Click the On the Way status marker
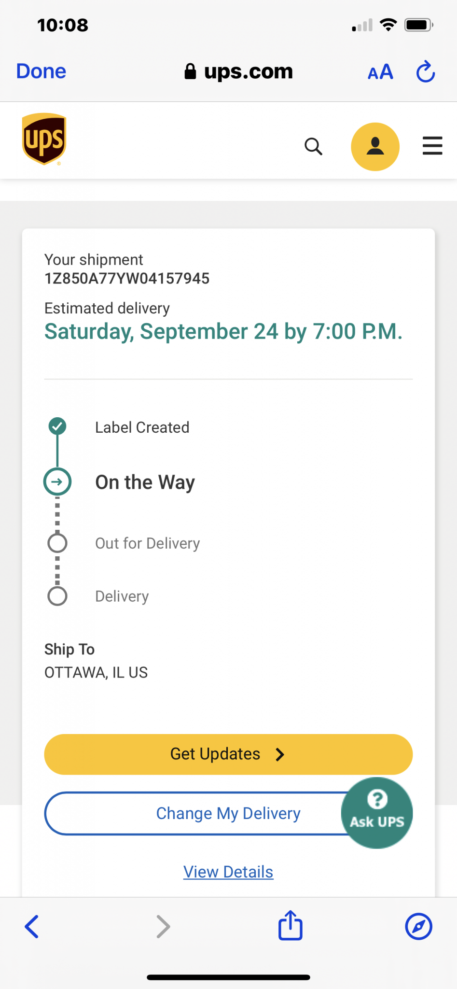 point(57,481)
